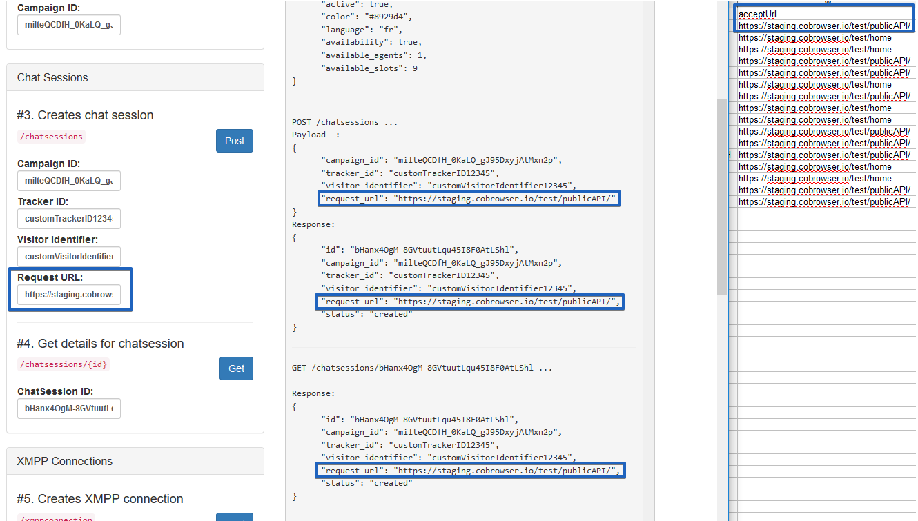Image resolution: width=918 pixels, height=521 pixels.
Task: Click "status": "created" in the POST response
Action: pyautogui.click(x=367, y=314)
